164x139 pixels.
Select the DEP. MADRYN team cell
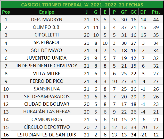tap(47, 20)
